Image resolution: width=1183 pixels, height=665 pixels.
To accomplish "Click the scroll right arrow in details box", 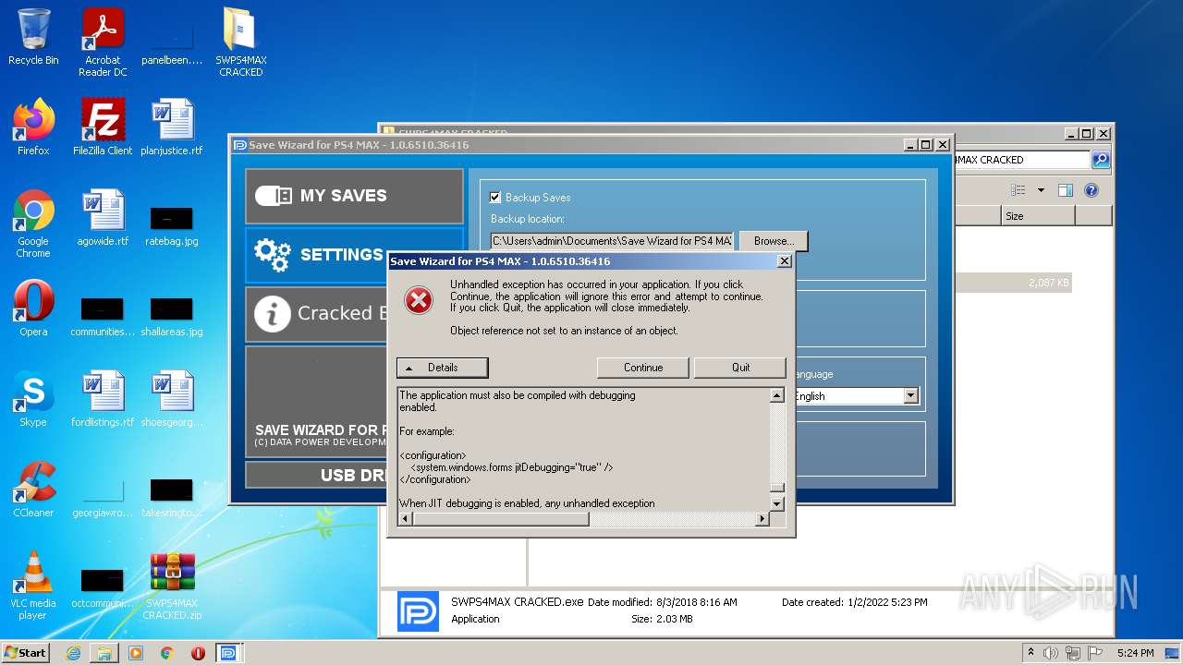I will pyautogui.click(x=762, y=519).
